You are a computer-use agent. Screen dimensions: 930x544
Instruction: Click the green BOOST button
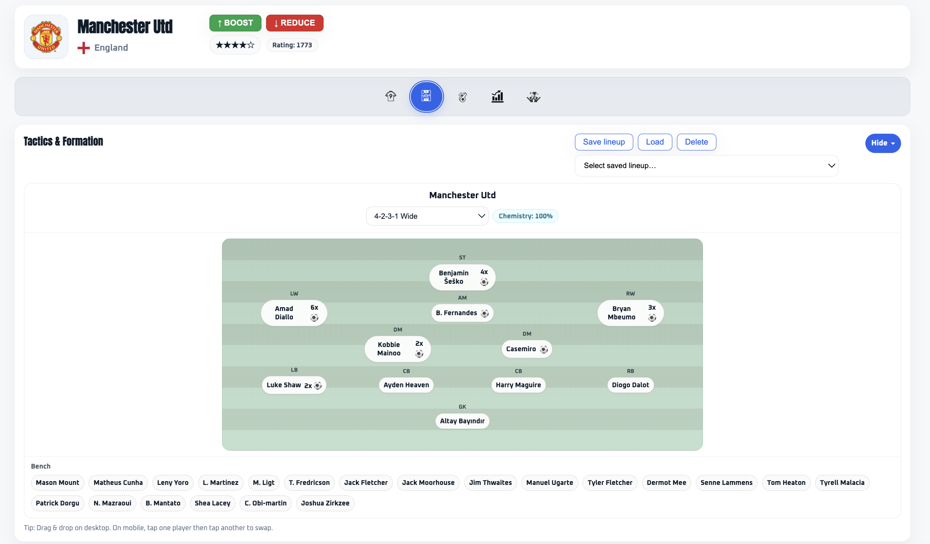[235, 23]
